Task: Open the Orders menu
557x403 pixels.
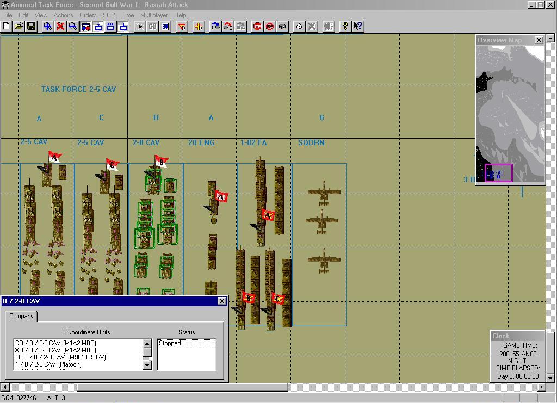Action: point(88,15)
